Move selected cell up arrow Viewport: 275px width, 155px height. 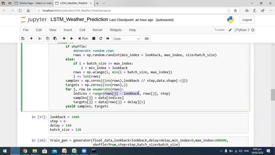tap(64, 38)
